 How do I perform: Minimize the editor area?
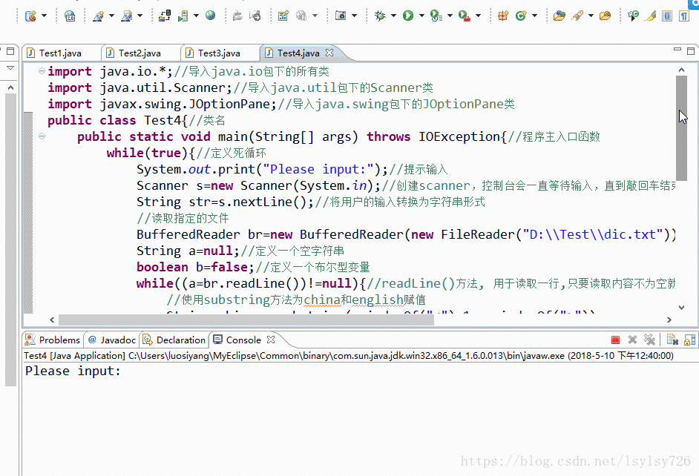(677, 50)
